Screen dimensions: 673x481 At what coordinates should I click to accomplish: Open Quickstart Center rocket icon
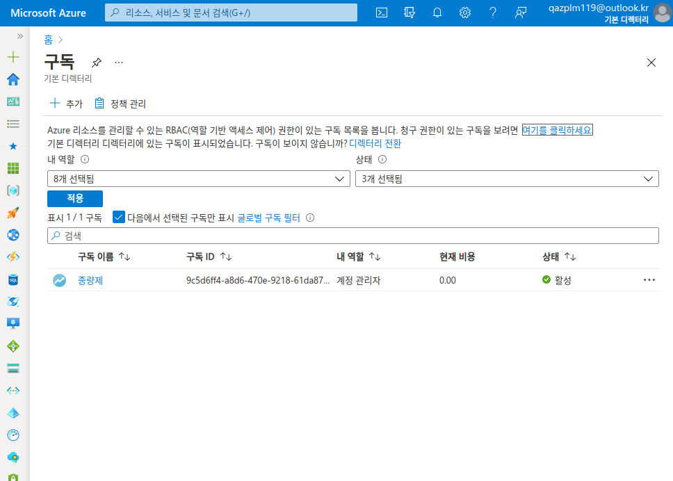(x=13, y=213)
